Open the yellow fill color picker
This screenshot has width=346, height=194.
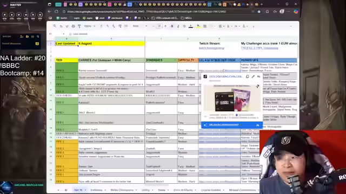pyautogui.click(x=198, y=26)
